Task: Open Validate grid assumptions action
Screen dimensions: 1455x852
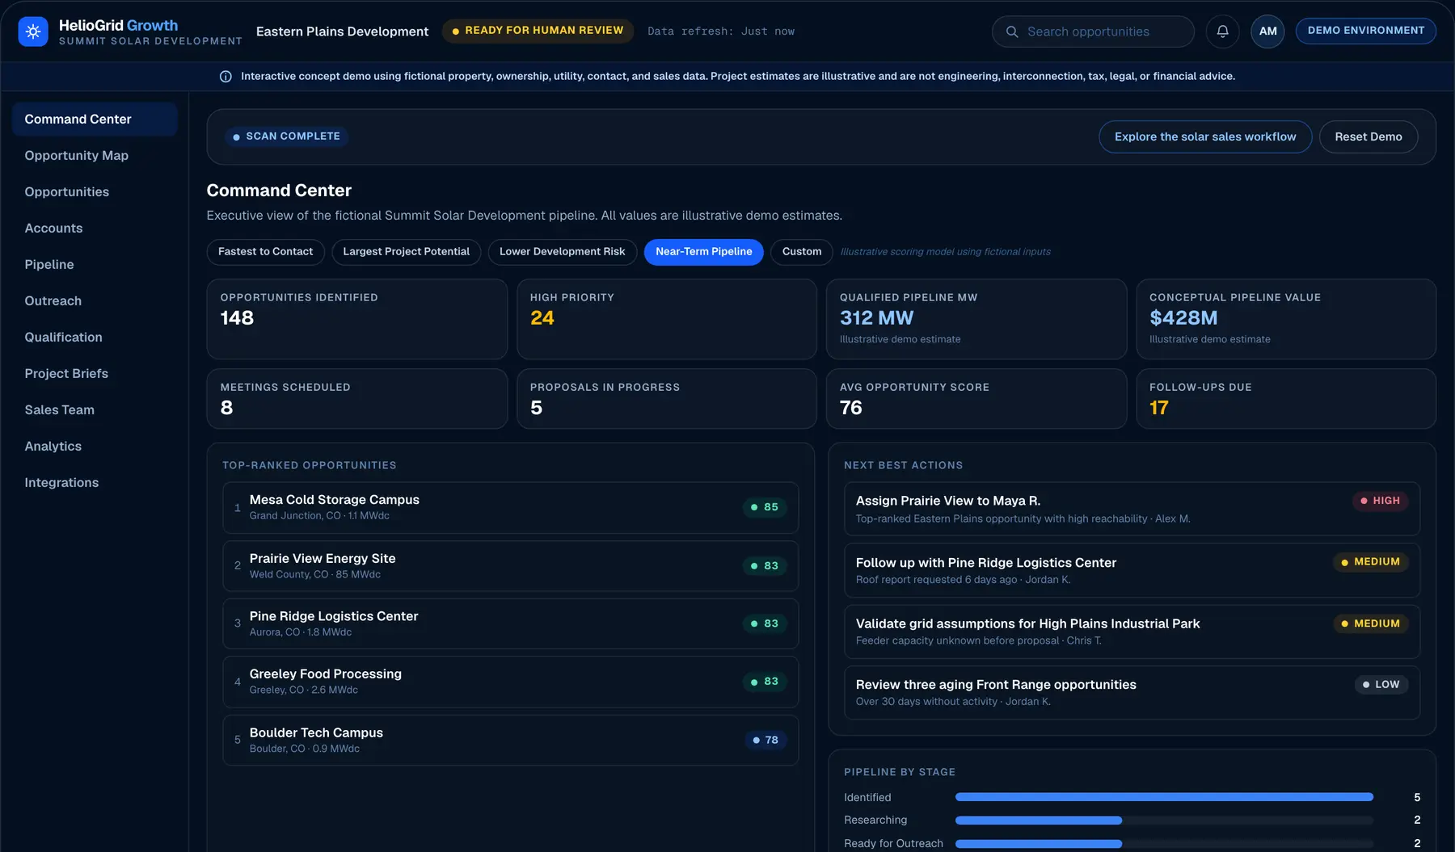Action: (x=1132, y=632)
